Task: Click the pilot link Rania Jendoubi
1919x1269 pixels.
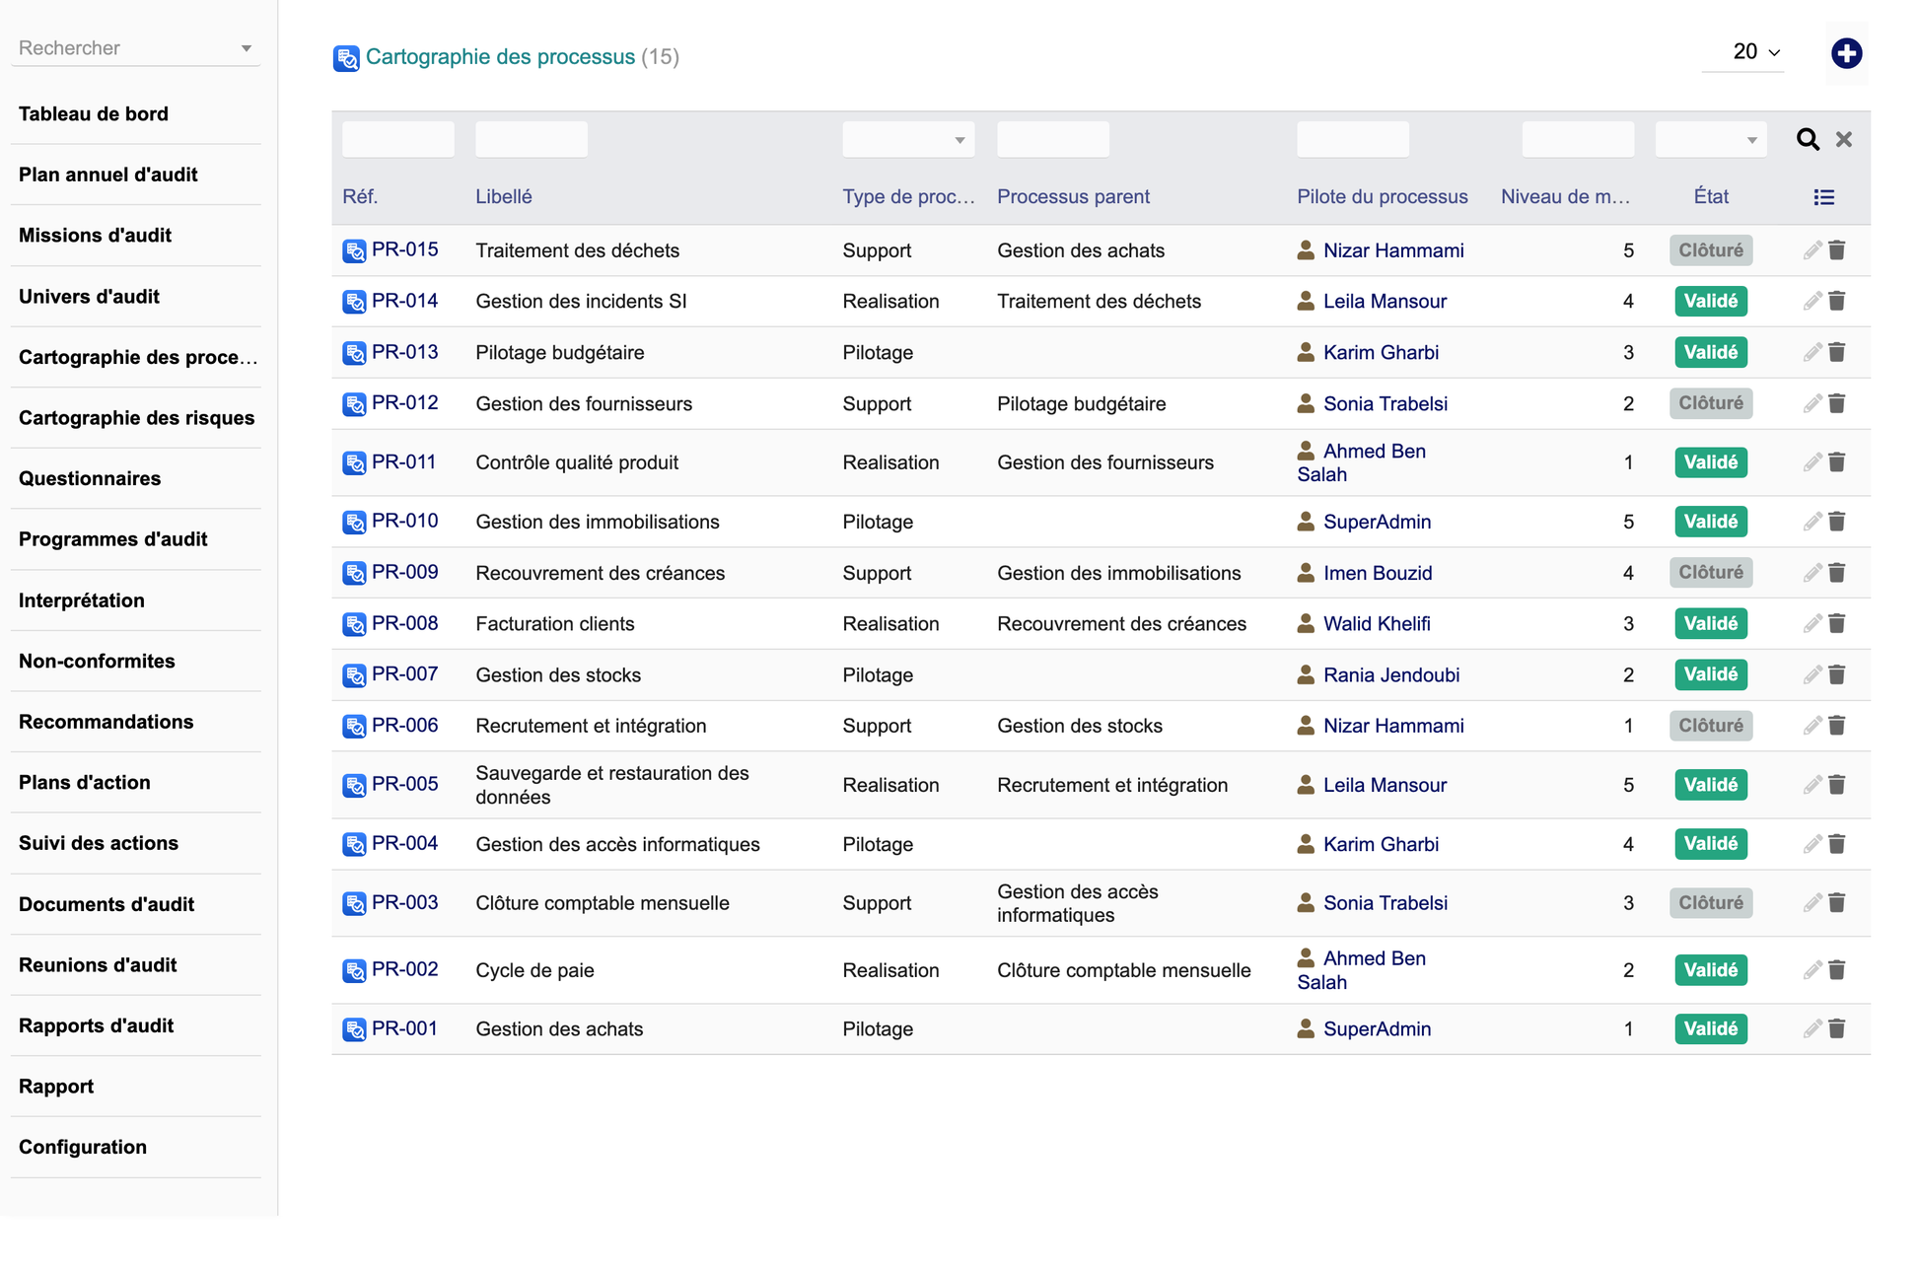Action: click(x=1391, y=674)
